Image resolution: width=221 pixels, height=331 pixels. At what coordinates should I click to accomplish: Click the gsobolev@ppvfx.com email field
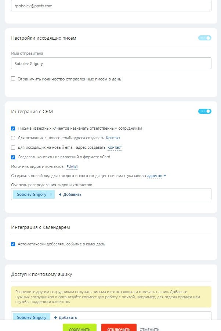(x=111, y=6)
